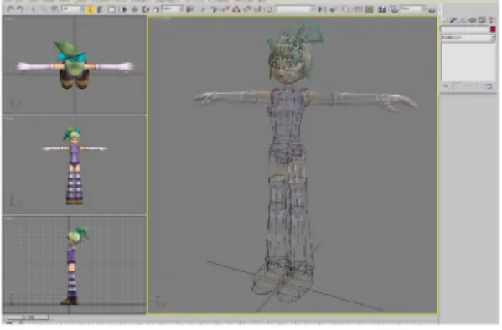Click the Mirror tool icon
502x330 pixels.
coord(322,9)
